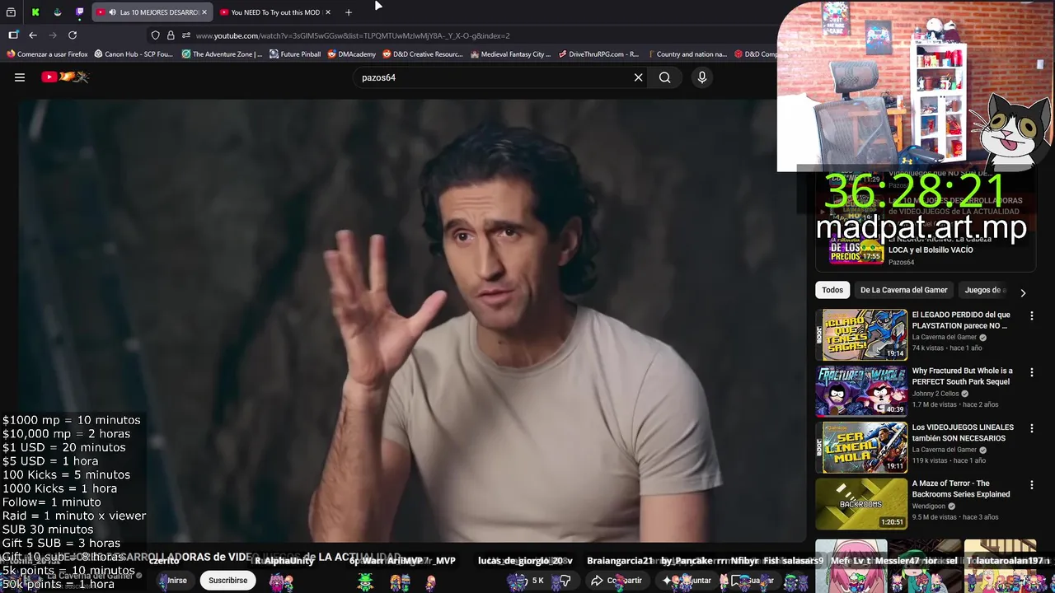Open 'El LEGADO PERDIDO' video thumbnail
The image size is (1055, 593).
(x=861, y=335)
